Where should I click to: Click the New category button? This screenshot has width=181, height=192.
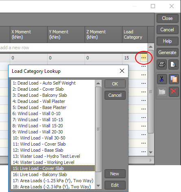tap(115, 174)
